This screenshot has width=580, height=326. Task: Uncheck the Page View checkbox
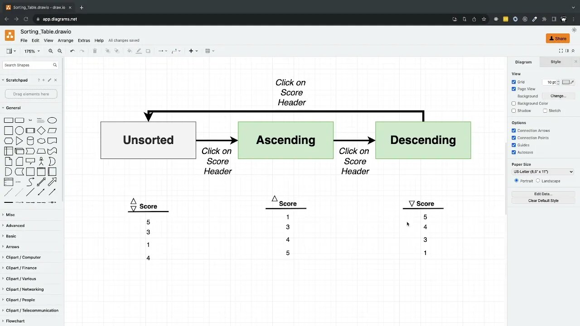tap(514, 89)
